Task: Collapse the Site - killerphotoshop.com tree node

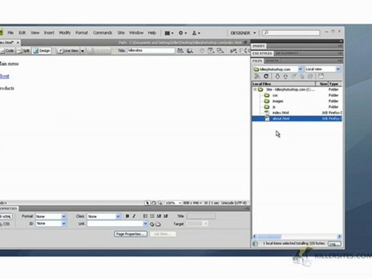Action: 255,90
